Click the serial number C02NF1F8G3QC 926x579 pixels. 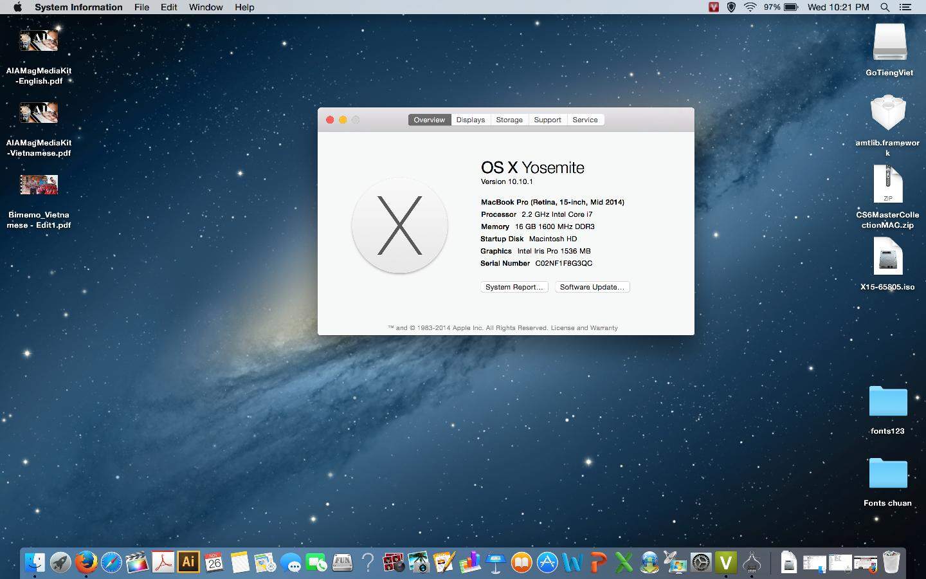[x=564, y=263]
